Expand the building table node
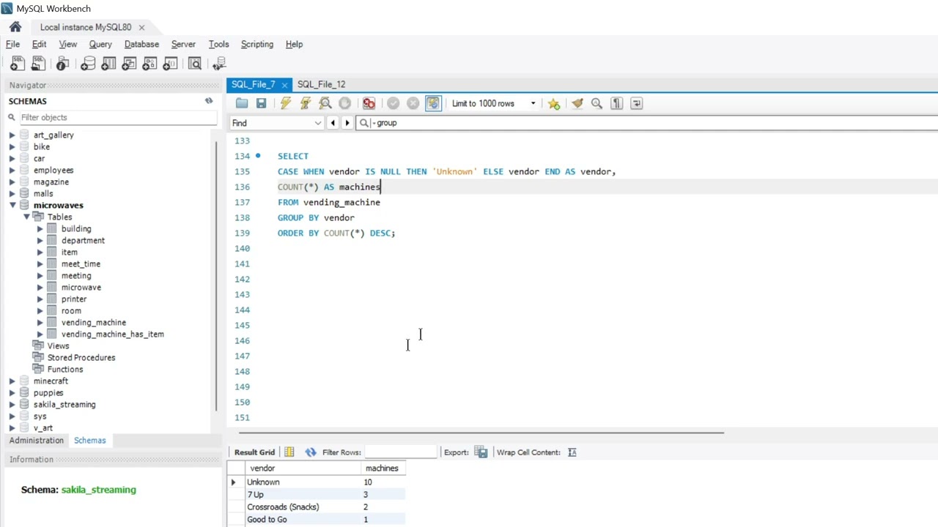 [x=40, y=228]
